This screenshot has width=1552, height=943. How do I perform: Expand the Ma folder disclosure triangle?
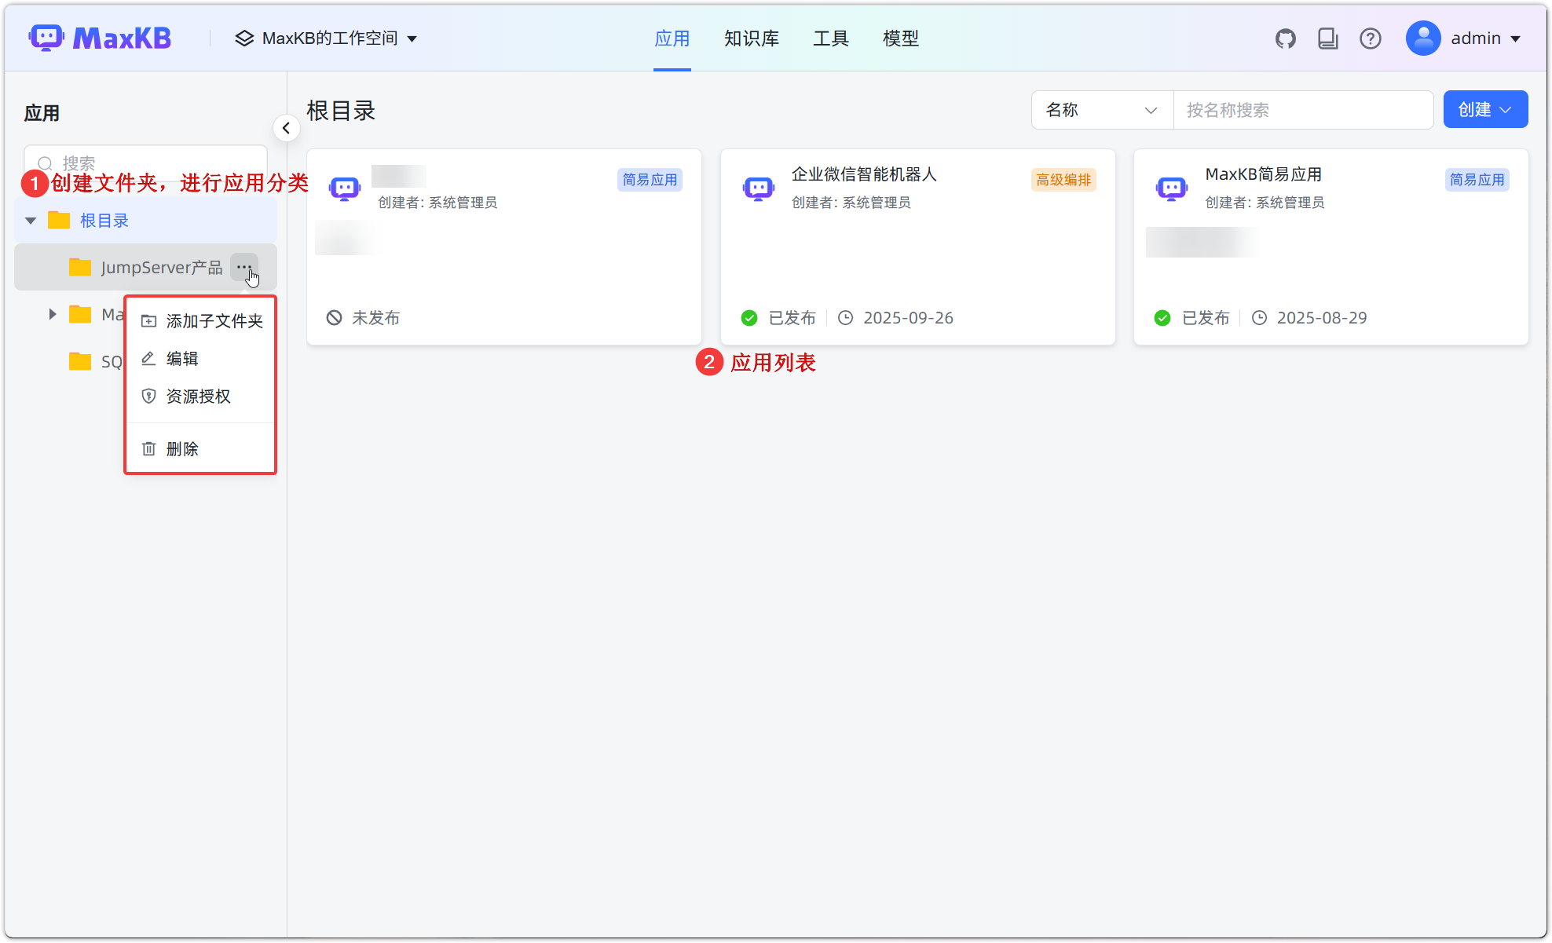[x=52, y=313]
